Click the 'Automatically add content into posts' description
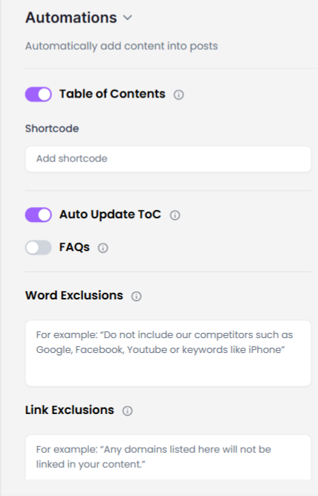The image size is (318, 496). (121, 46)
